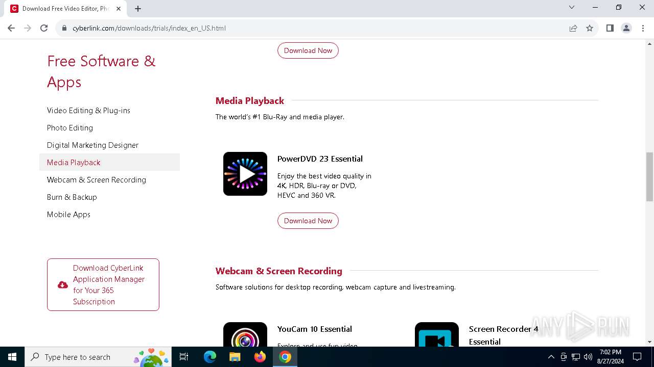Open a new tab with plus button

point(138,9)
